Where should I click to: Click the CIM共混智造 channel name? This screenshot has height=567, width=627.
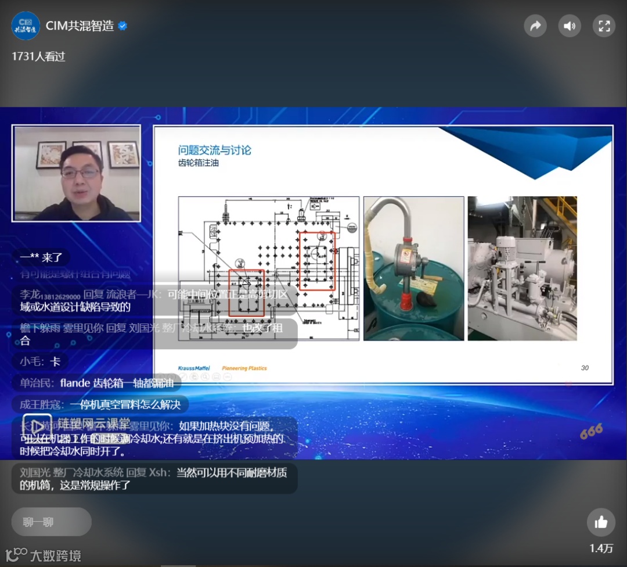(x=80, y=26)
